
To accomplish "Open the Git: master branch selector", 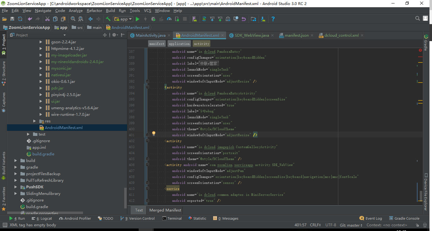I will (351, 225).
